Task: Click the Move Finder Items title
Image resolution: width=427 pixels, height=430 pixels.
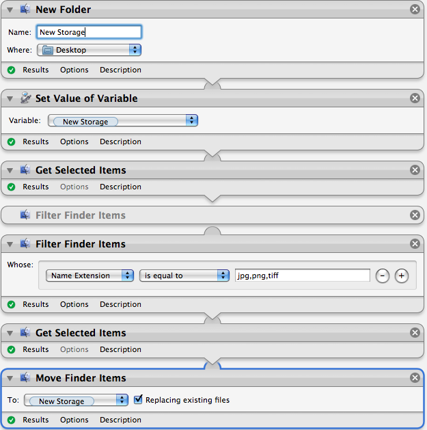Action: coord(81,378)
